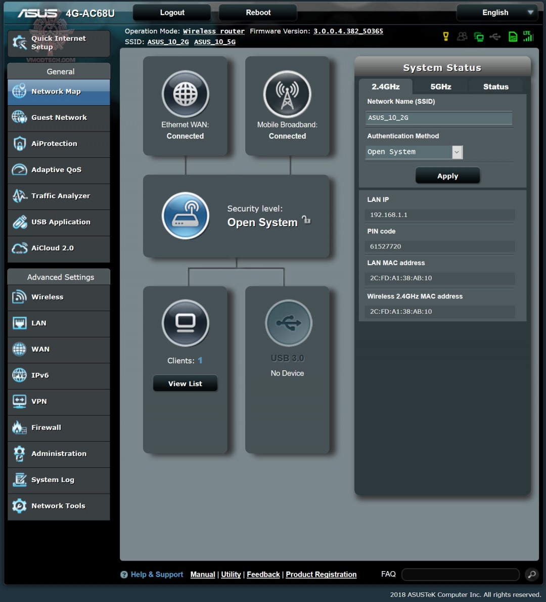Click the ASUS_10_5G SSID link
Viewport: 546px width, 602px height.
(215, 42)
